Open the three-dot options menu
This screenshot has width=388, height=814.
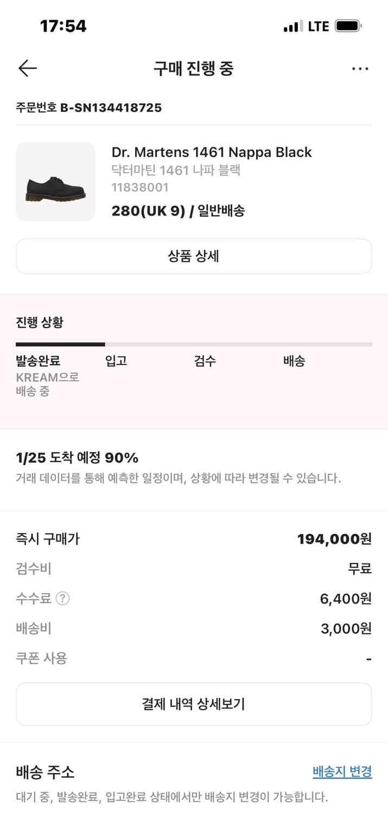(x=360, y=68)
